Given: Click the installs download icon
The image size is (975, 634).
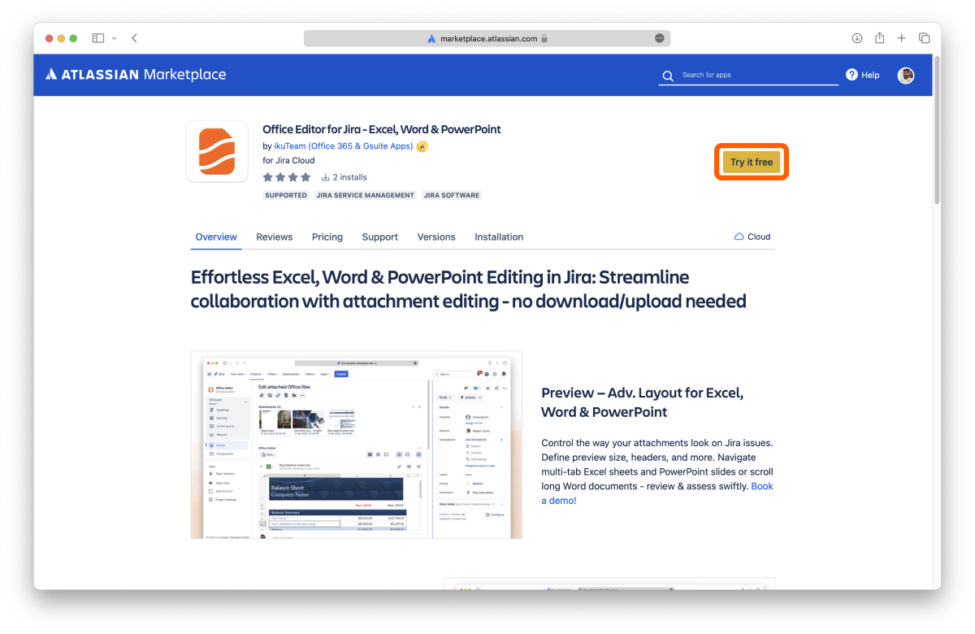Looking at the screenshot, I should click(x=325, y=177).
